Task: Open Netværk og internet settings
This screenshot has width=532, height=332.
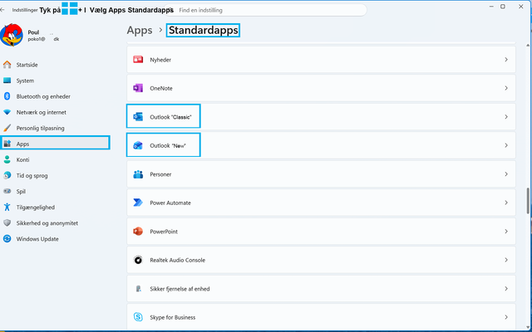Action: [x=55, y=112]
